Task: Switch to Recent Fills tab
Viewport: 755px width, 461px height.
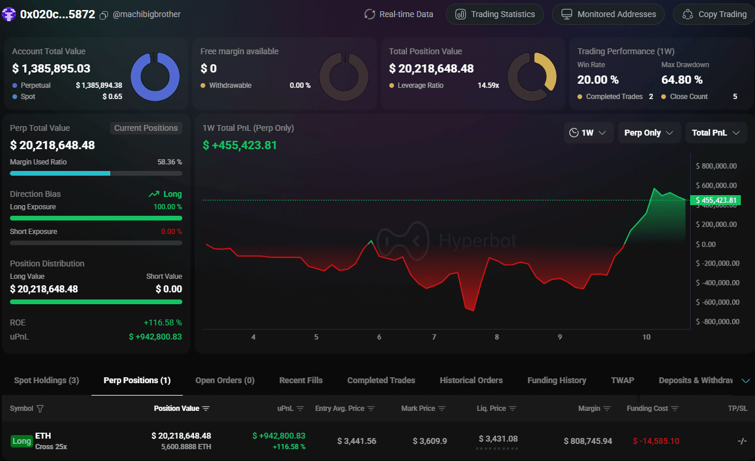Action: coord(301,380)
